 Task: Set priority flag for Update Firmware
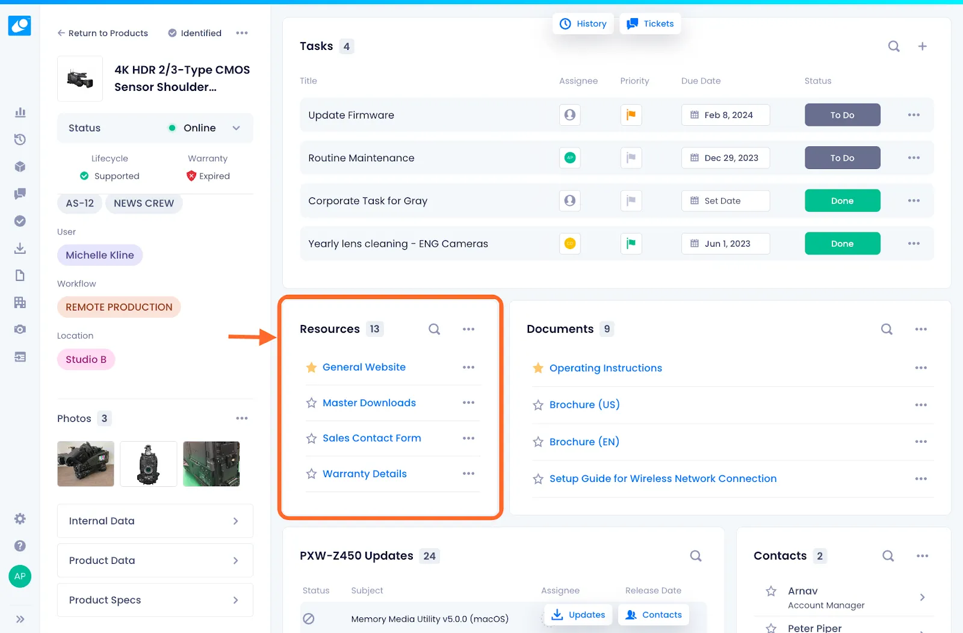point(631,115)
